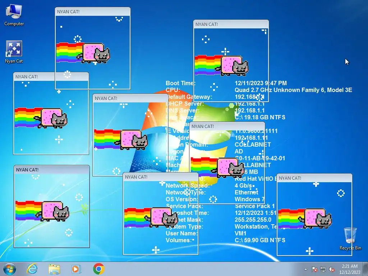Click the 'User Name:' label
This screenshot has width=368, height=276.
[x=181, y=233]
